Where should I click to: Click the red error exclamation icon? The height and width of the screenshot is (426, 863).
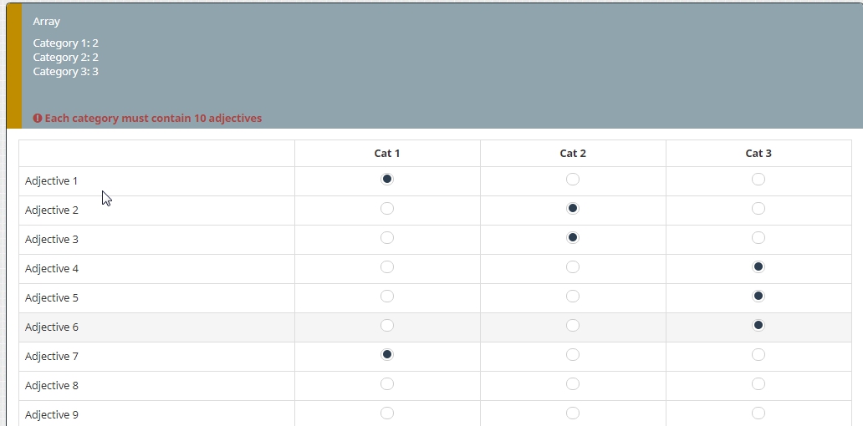click(x=38, y=119)
